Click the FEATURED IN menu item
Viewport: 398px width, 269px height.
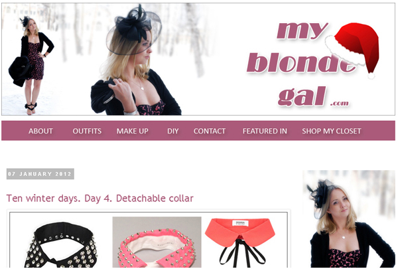pos(265,131)
